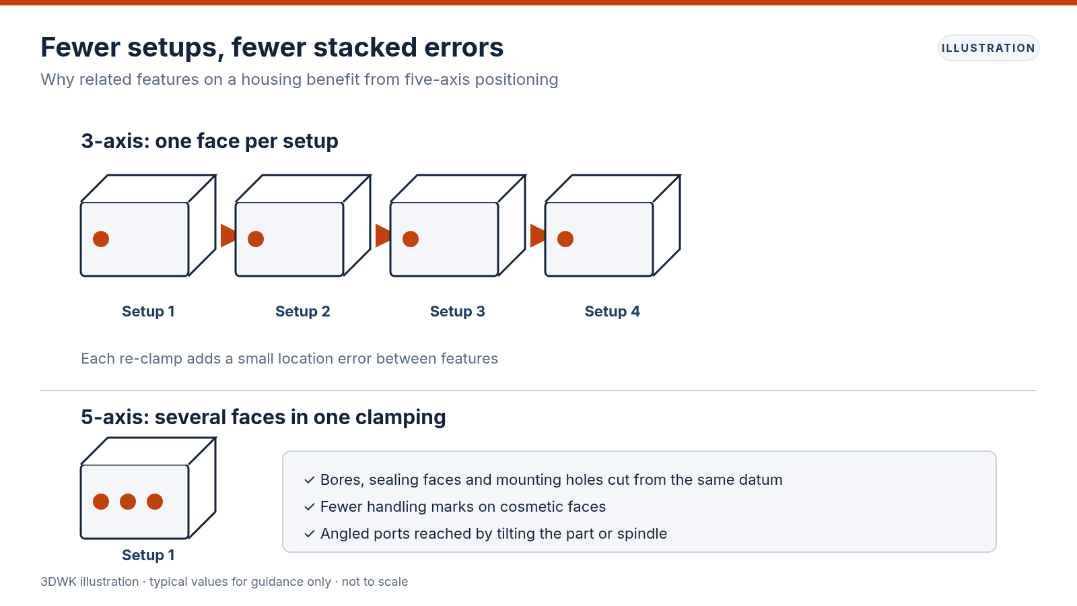Click the orange dot on Setup 4 box
This screenshot has height=606, width=1077.
(x=565, y=239)
